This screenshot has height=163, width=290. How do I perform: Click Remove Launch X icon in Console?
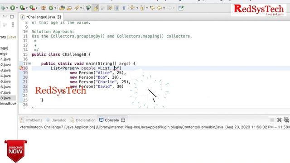point(279,120)
